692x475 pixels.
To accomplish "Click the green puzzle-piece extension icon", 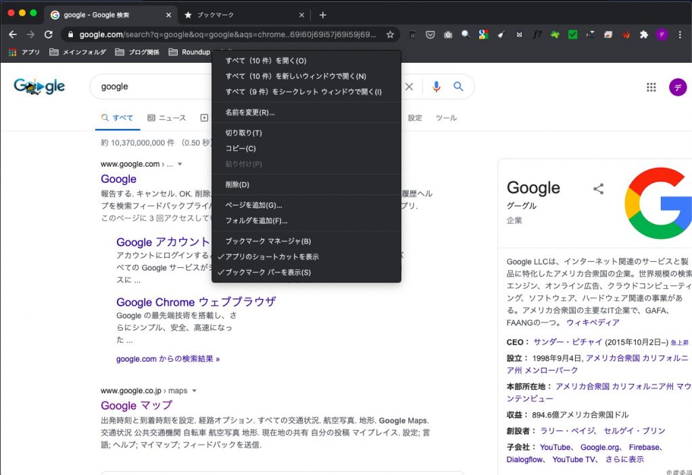I will 555,34.
